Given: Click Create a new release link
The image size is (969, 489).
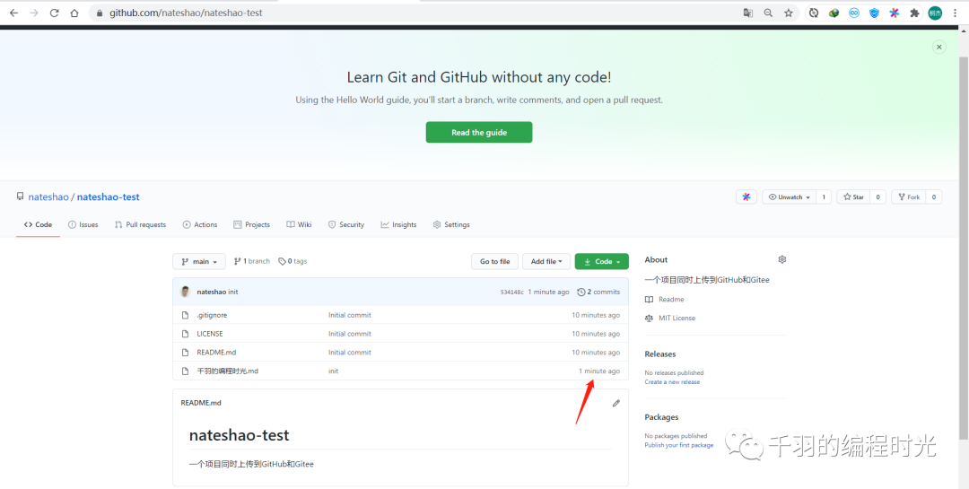Looking at the screenshot, I should (672, 382).
